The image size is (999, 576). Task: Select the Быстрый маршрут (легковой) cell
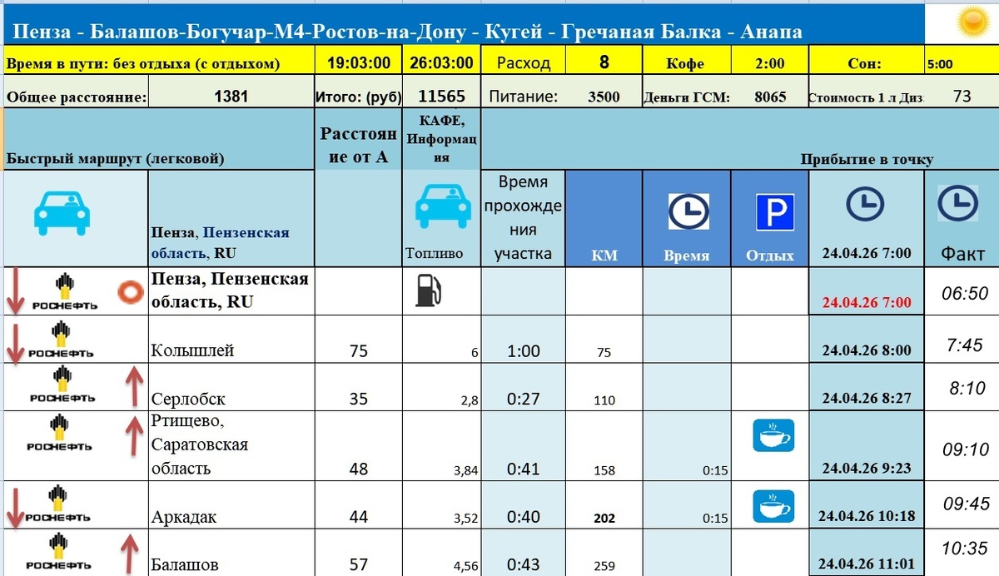160,140
